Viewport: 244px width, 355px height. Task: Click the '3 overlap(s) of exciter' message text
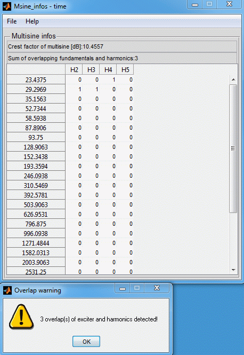click(x=99, y=319)
